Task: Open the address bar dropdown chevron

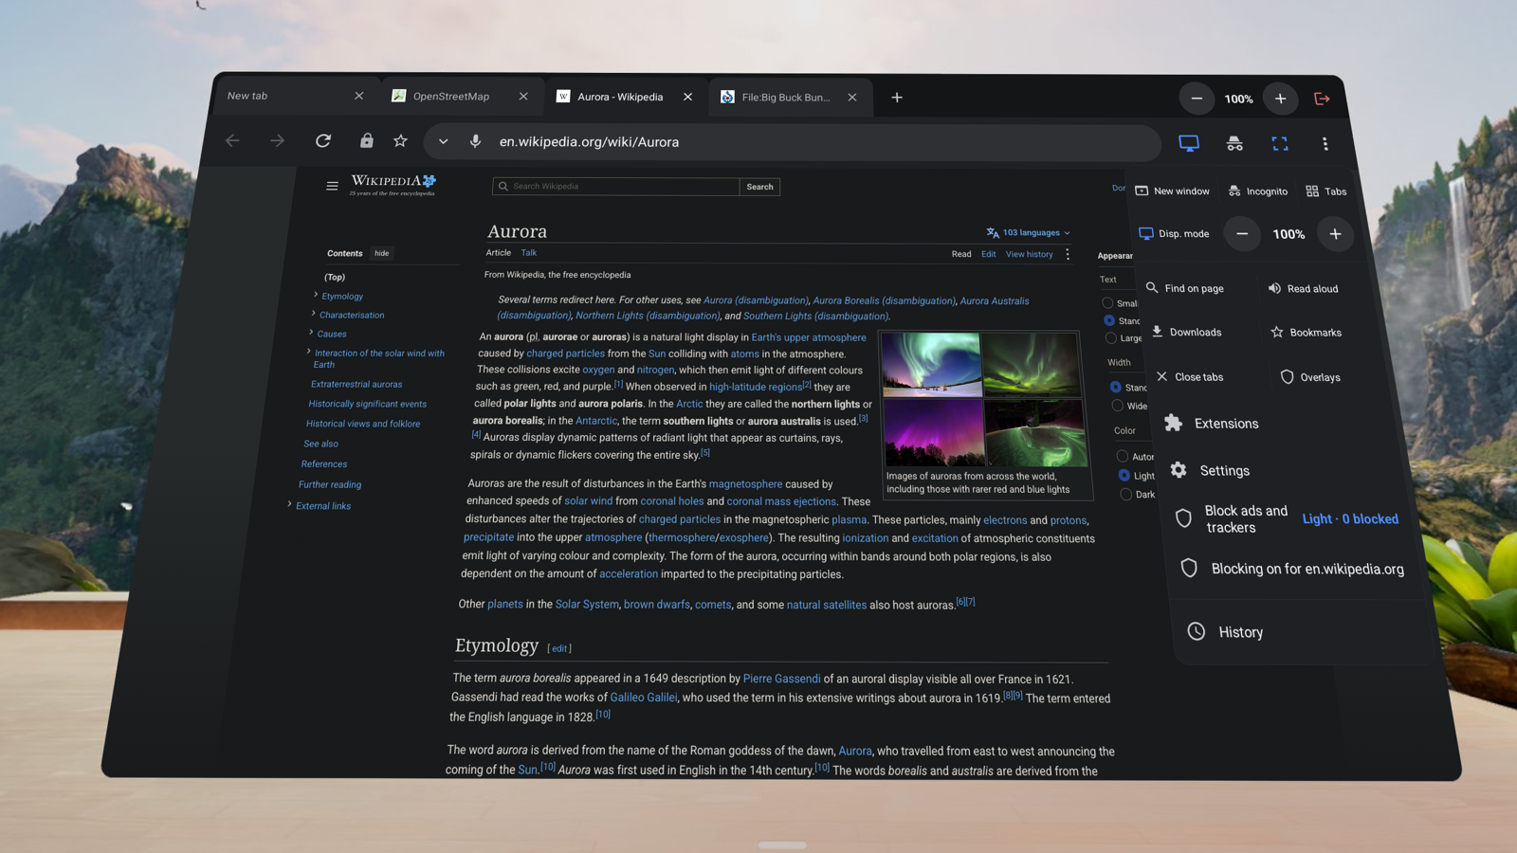Action: 443,141
